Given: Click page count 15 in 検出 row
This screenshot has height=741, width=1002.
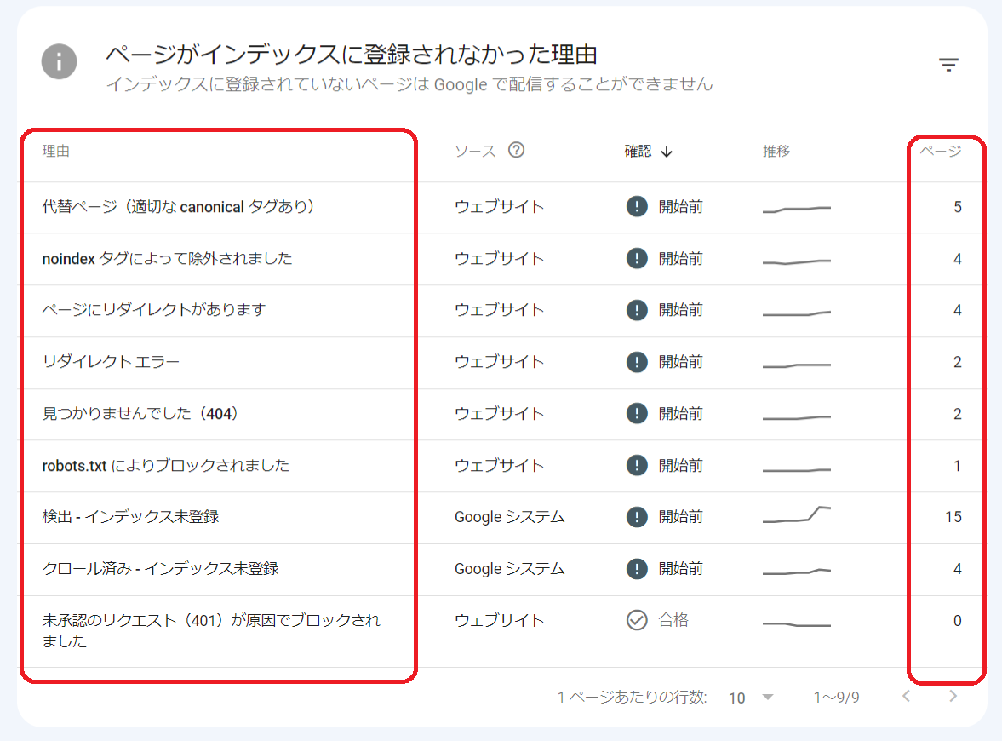Looking at the screenshot, I should [x=953, y=517].
